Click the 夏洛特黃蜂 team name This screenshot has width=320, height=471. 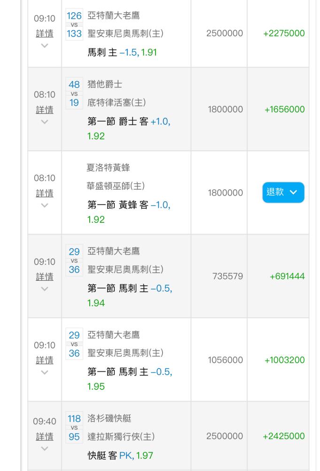[108, 168]
